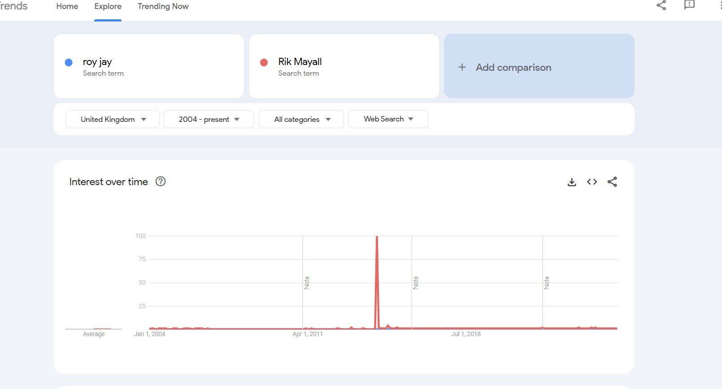This screenshot has width=722, height=389.
Task: Edit the Rik Mayall search term
Action: (344, 66)
